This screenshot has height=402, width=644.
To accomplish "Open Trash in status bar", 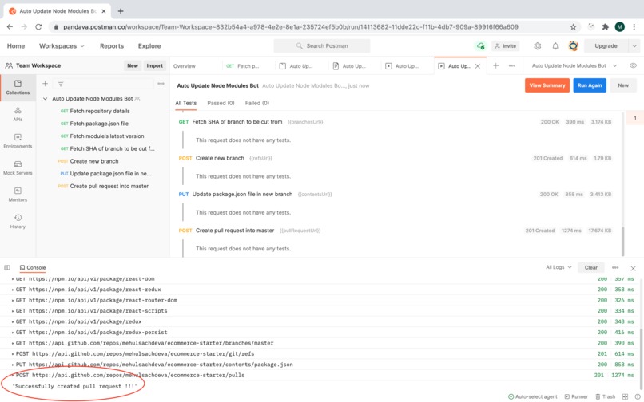I will coord(606,396).
